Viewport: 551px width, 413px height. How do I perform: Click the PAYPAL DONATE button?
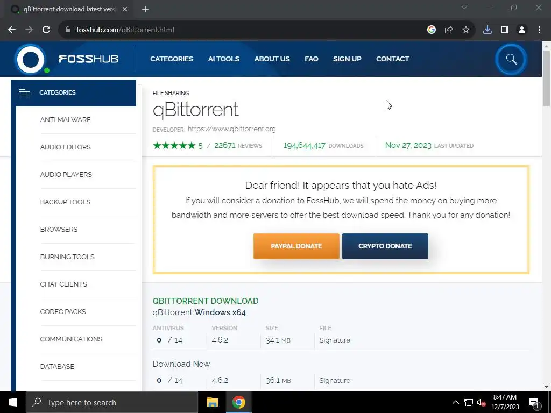coord(296,246)
